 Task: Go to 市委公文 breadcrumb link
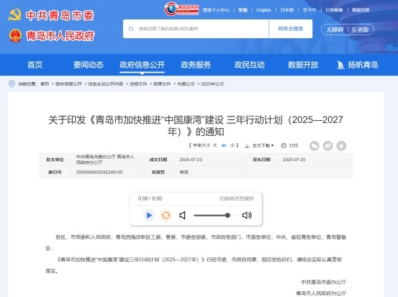pyautogui.click(x=186, y=84)
